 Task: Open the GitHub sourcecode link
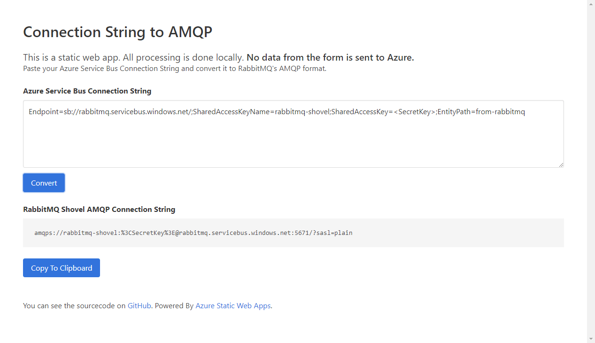coord(139,306)
